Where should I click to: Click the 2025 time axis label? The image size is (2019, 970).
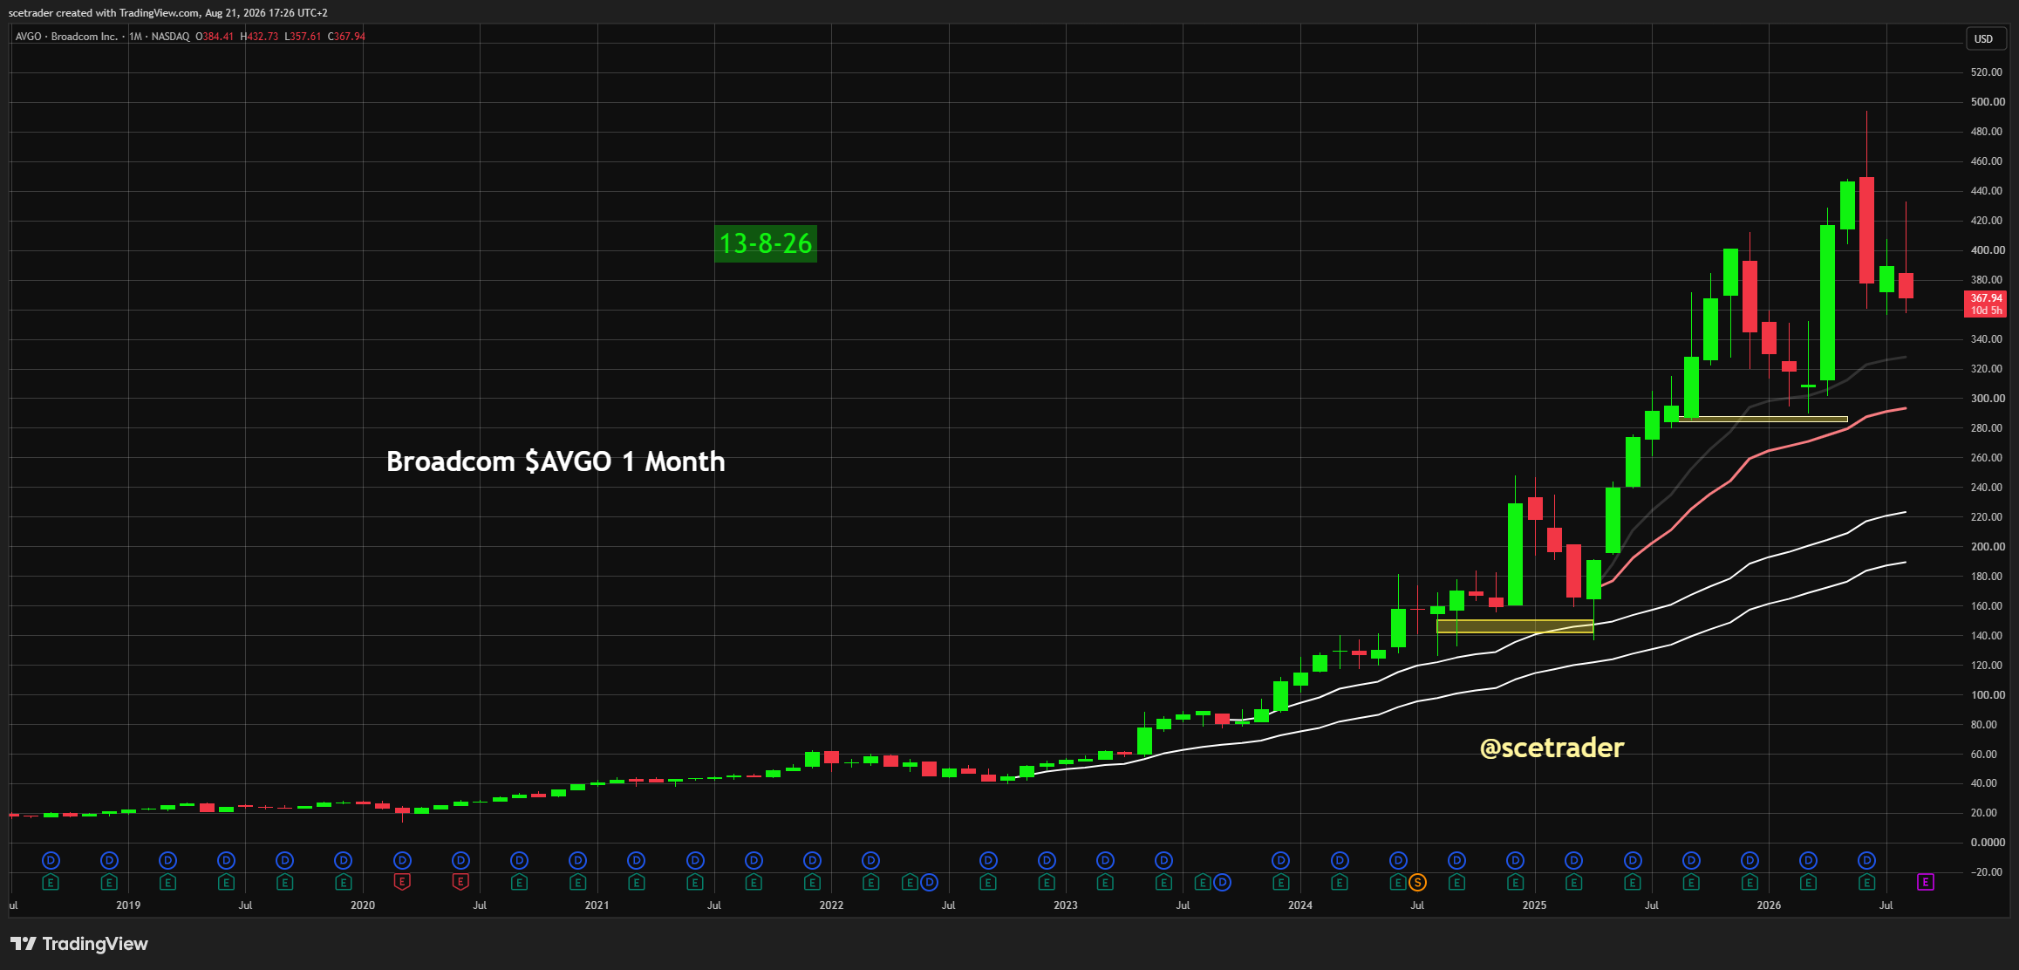[1534, 905]
